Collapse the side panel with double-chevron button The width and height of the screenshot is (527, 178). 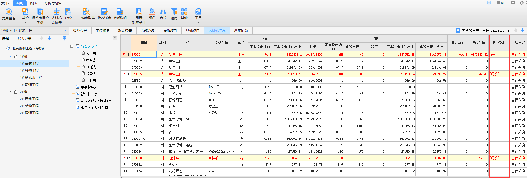115,39
